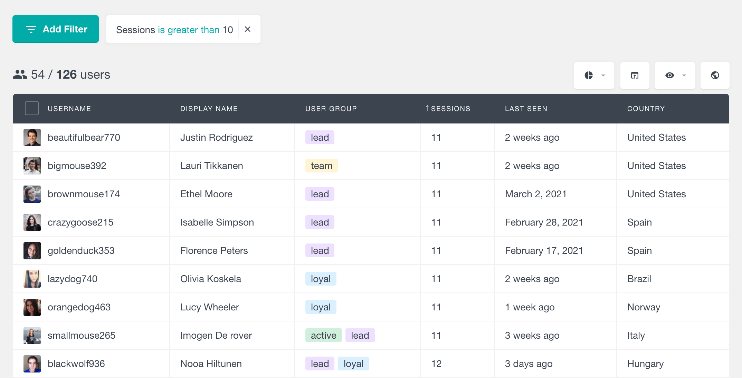Click the loyal tag for Lucy Wheeler
The image size is (742, 378).
pyautogui.click(x=321, y=307)
